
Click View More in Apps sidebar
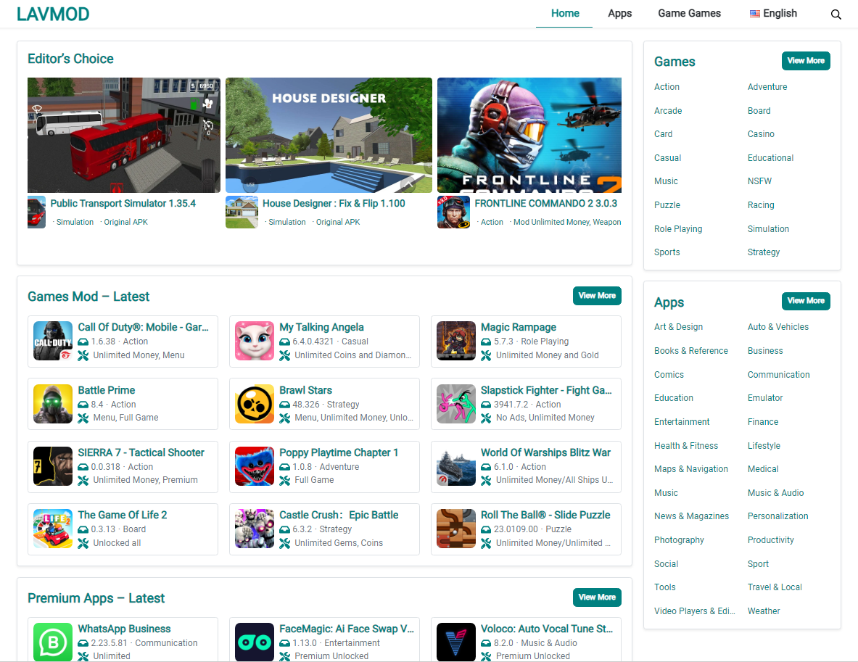pyautogui.click(x=806, y=301)
